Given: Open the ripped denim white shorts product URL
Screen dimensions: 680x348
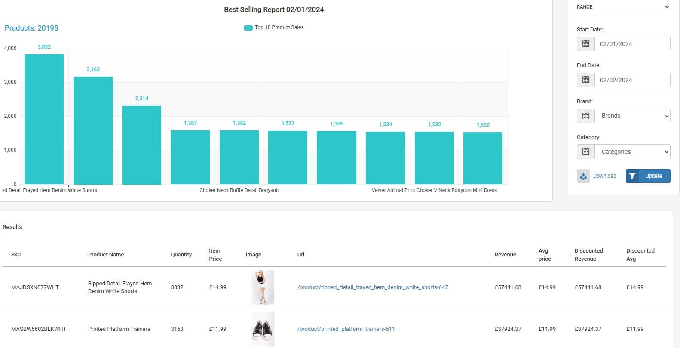Looking at the screenshot, I should [x=372, y=287].
